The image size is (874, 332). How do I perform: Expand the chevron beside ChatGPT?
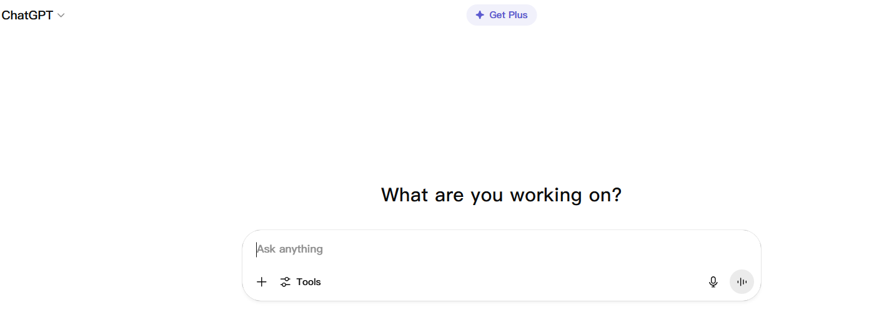[x=61, y=16]
